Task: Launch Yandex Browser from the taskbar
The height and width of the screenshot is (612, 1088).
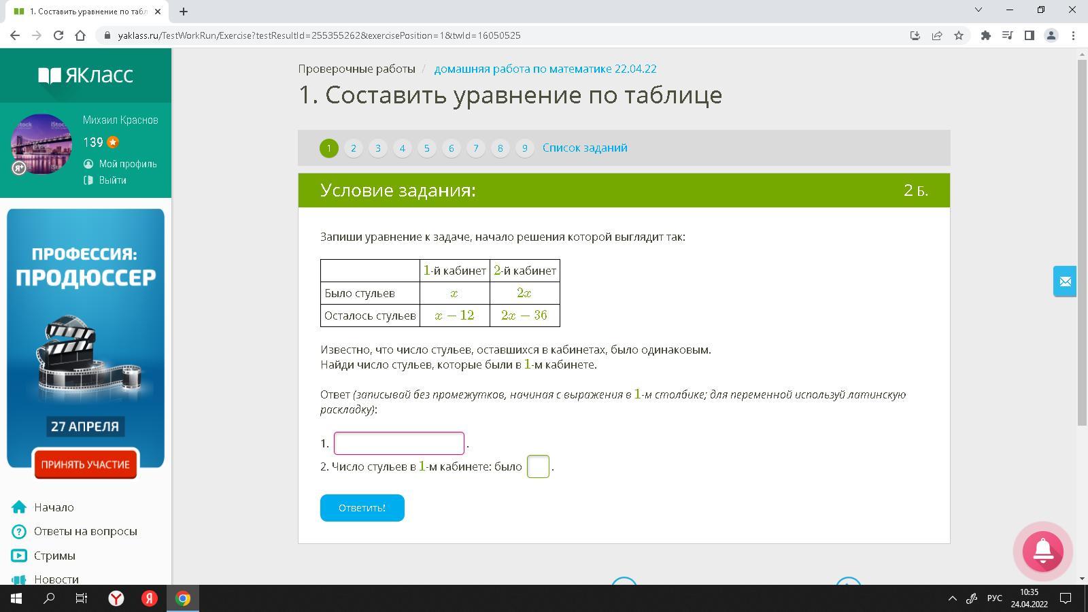Action: tap(116, 598)
